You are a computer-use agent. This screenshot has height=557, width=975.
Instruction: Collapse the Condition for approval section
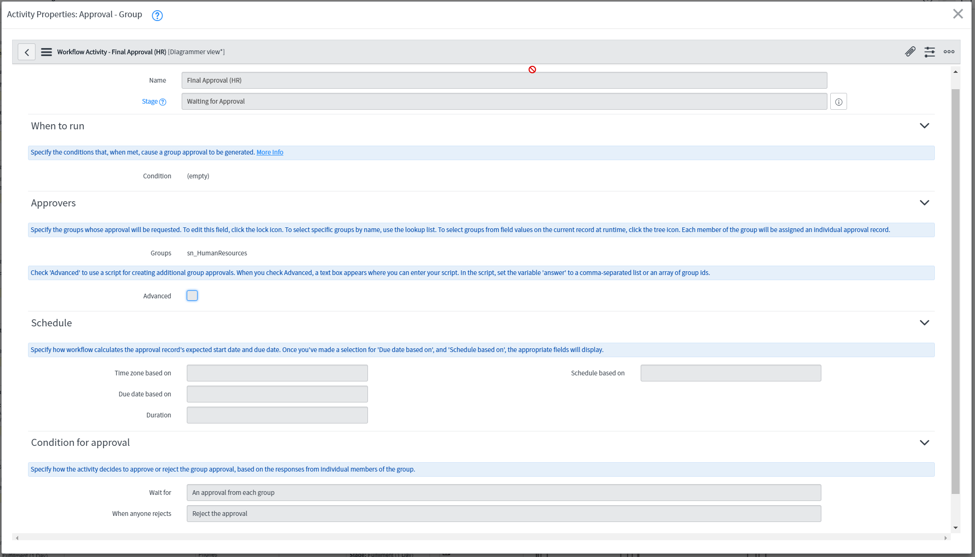pos(925,442)
